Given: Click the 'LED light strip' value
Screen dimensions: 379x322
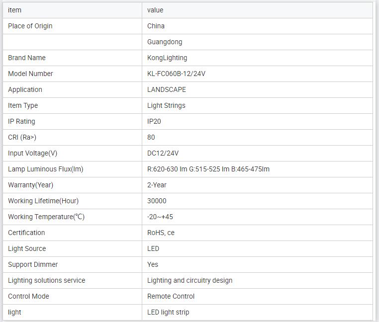Looking at the screenshot, I should [x=168, y=312].
